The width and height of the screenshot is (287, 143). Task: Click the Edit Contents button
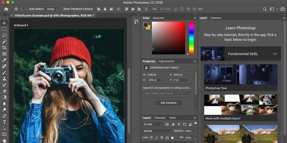[168, 103]
